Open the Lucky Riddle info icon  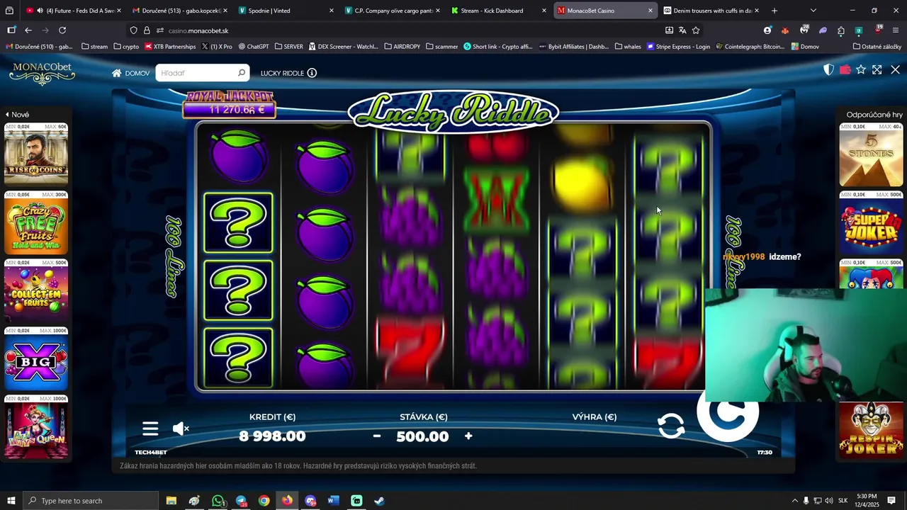312,73
